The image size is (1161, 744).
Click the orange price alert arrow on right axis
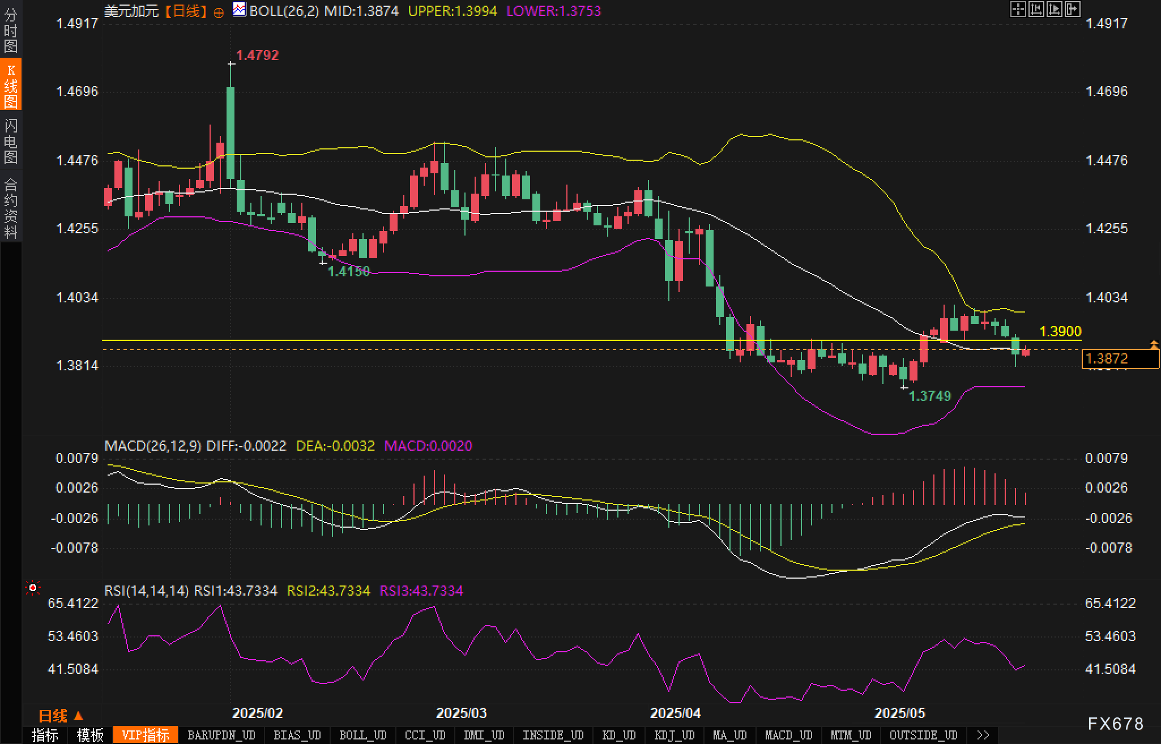tap(1154, 344)
